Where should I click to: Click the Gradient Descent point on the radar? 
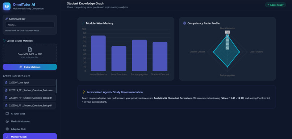213,52
